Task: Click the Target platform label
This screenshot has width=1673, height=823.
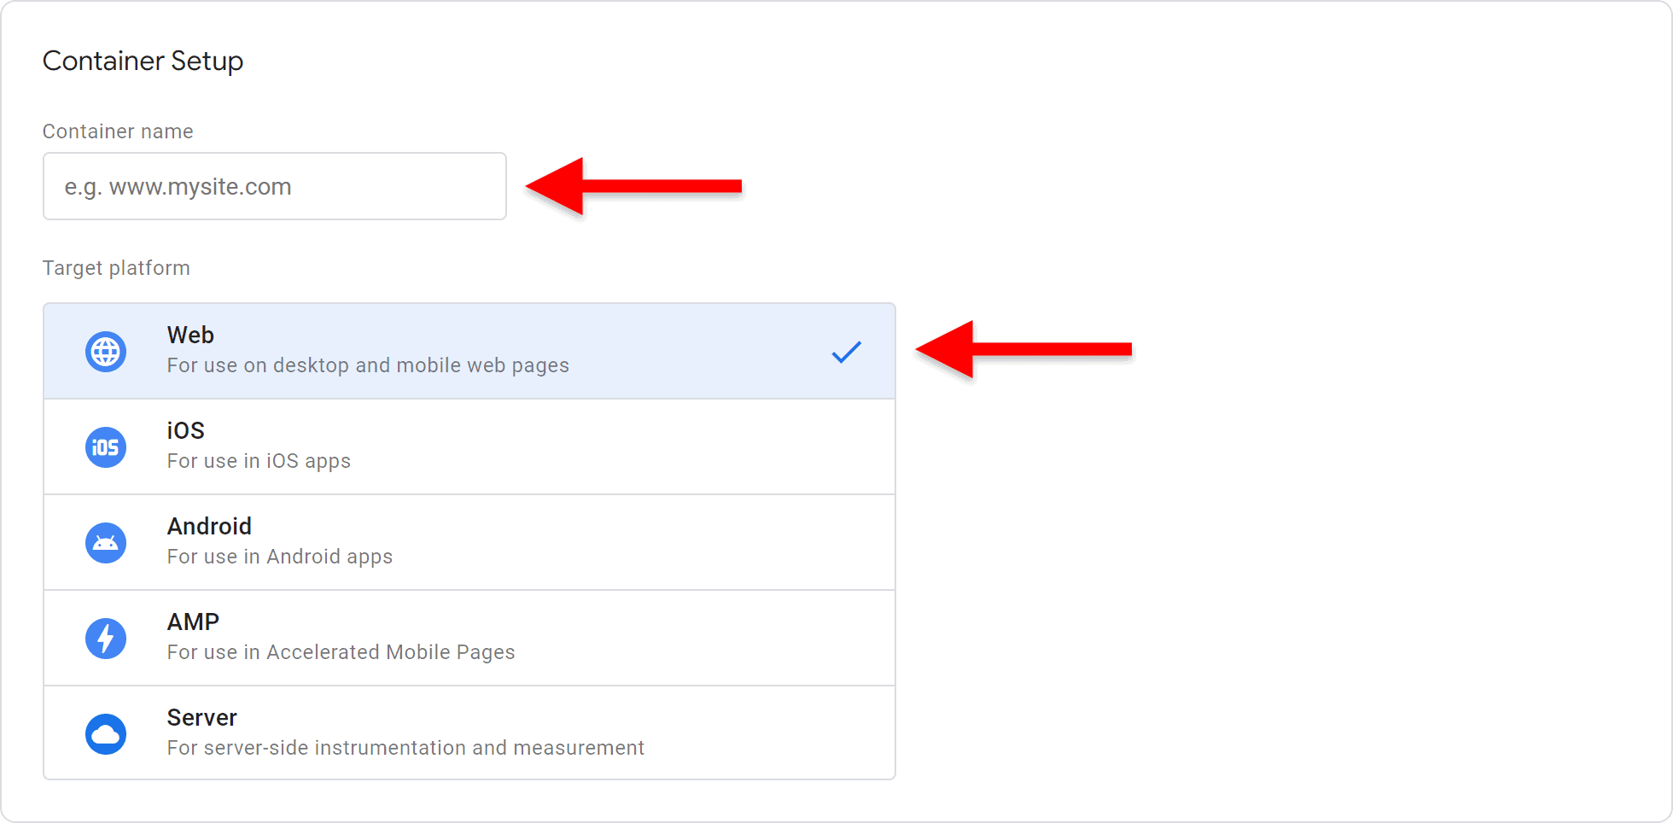Action: coord(116,267)
